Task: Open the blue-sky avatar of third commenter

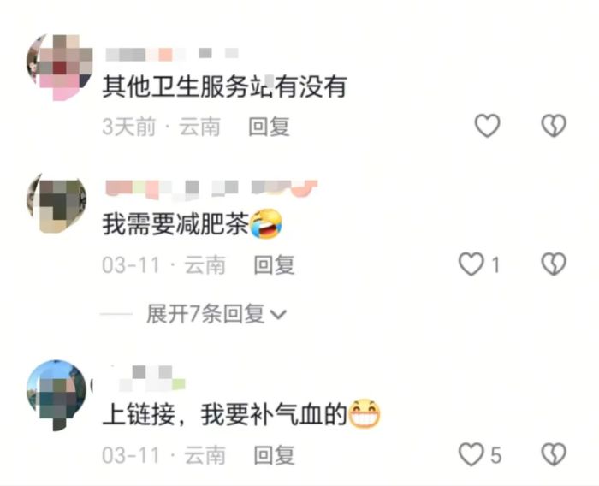Action: point(56,395)
